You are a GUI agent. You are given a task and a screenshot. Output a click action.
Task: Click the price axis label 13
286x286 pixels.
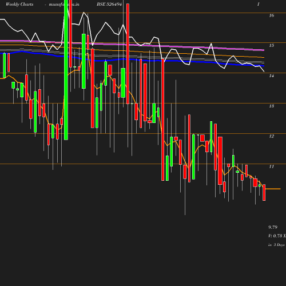[272, 106]
